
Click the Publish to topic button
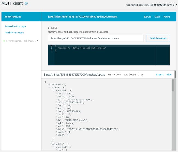pos(158,38)
